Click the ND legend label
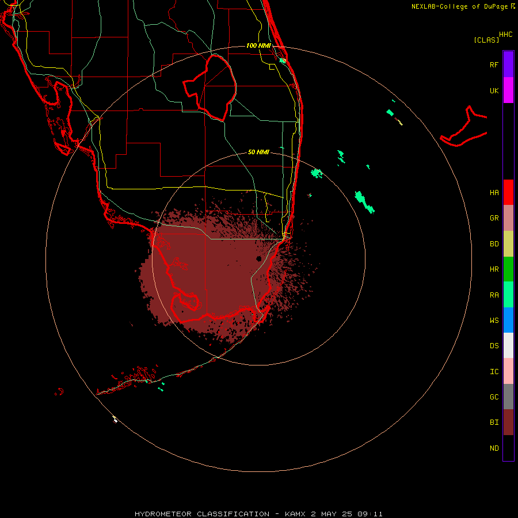 point(494,448)
